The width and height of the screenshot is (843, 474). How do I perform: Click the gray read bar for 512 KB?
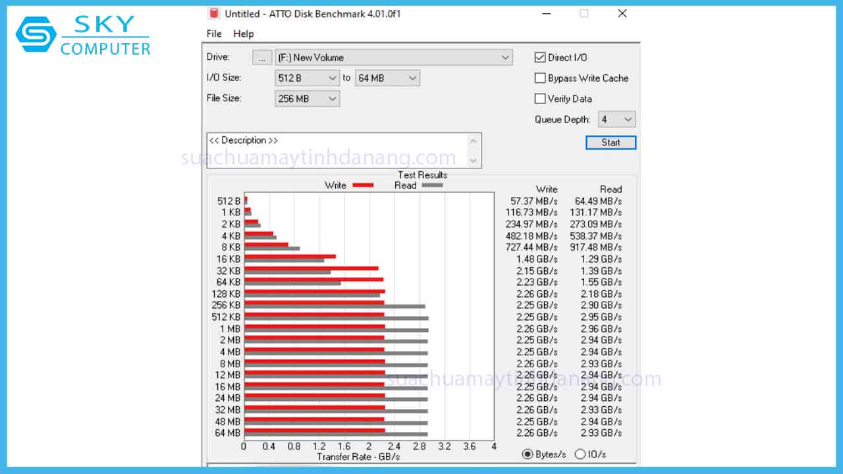[x=337, y=319]
